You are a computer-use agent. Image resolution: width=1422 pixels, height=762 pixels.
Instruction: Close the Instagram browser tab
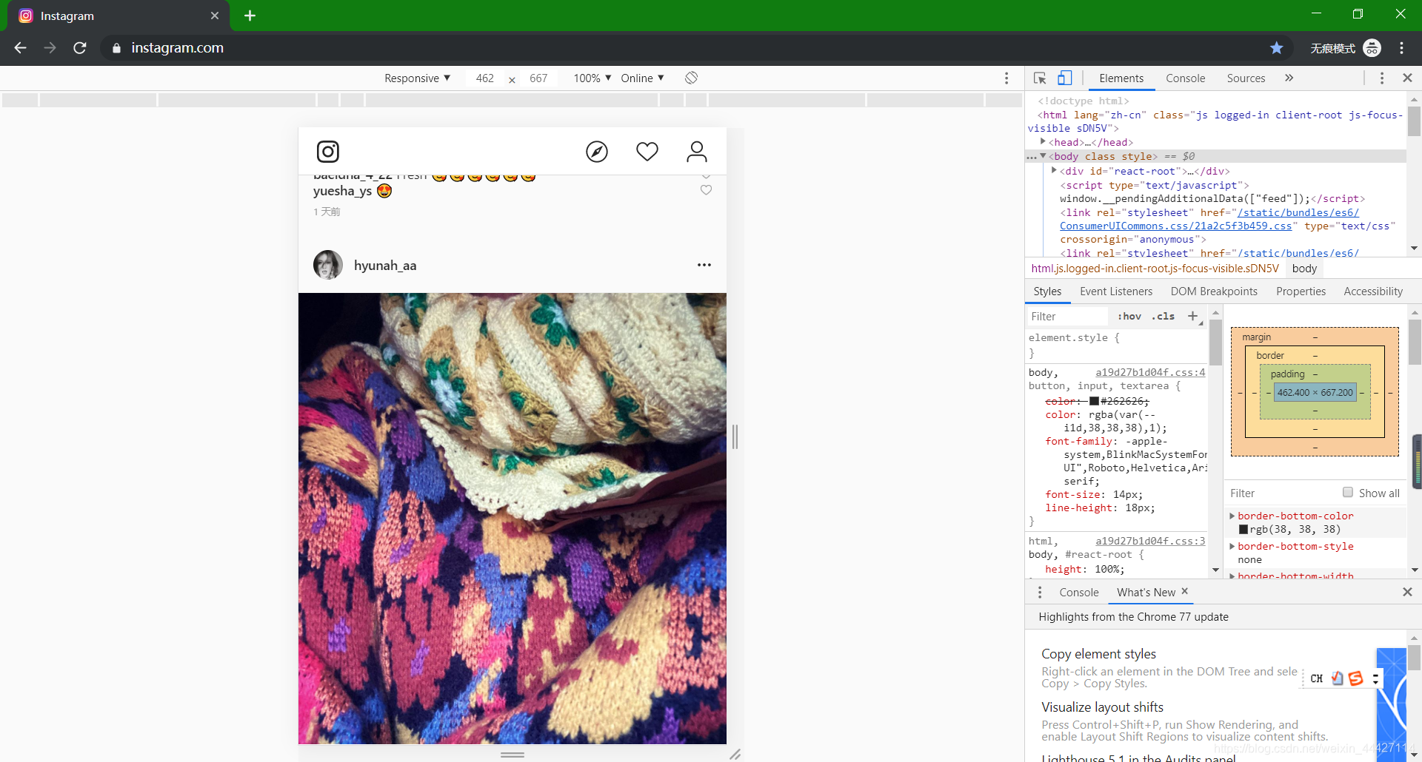[x=215, y=16]
